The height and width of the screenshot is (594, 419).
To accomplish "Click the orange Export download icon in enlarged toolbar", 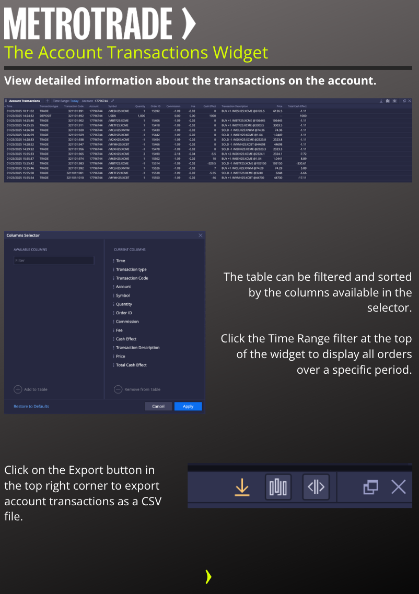I will (x=242, y=487).
